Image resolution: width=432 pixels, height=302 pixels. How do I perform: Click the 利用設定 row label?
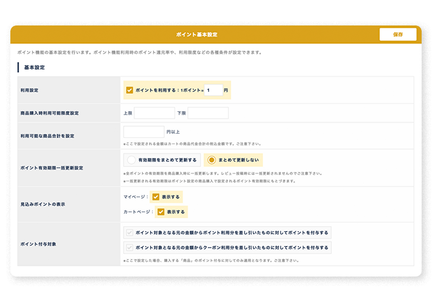tap(29, 91)
